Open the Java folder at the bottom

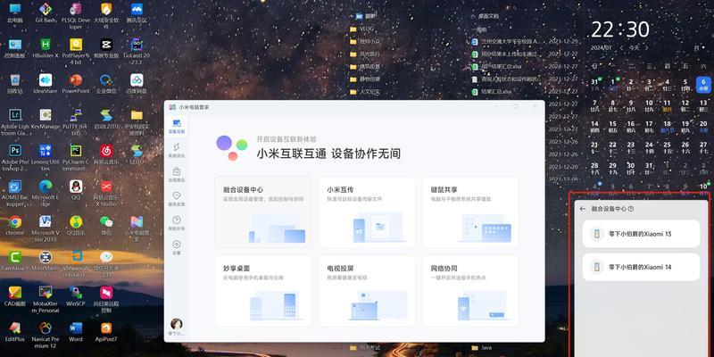pyautogui.click(x=481, y=348)
